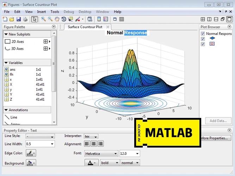Toggle the surface plot visibility checkbox
This screenshot has width=235, height=176.
click(203, 39)
